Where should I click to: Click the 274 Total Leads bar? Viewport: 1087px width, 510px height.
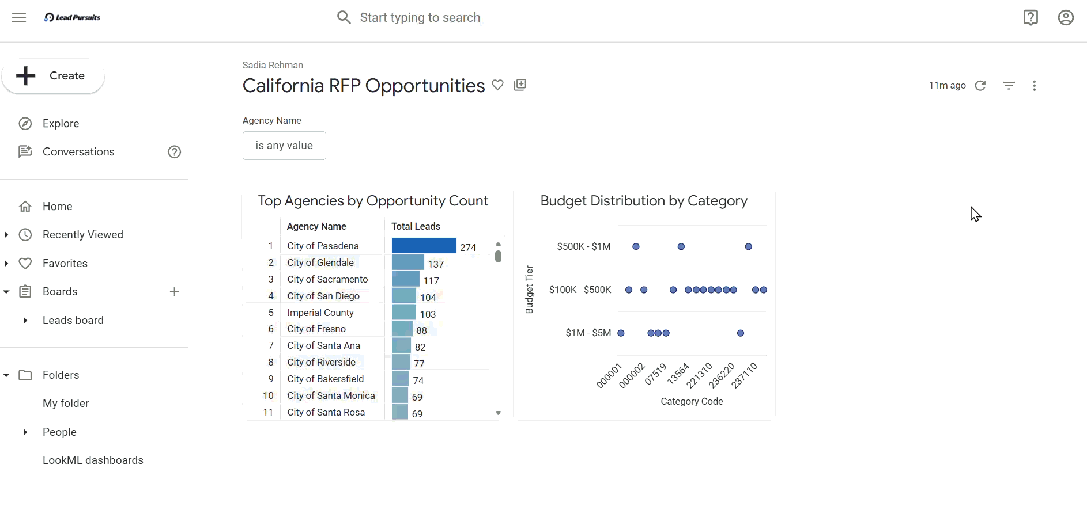pyautogui.click(x=424, y=246)
